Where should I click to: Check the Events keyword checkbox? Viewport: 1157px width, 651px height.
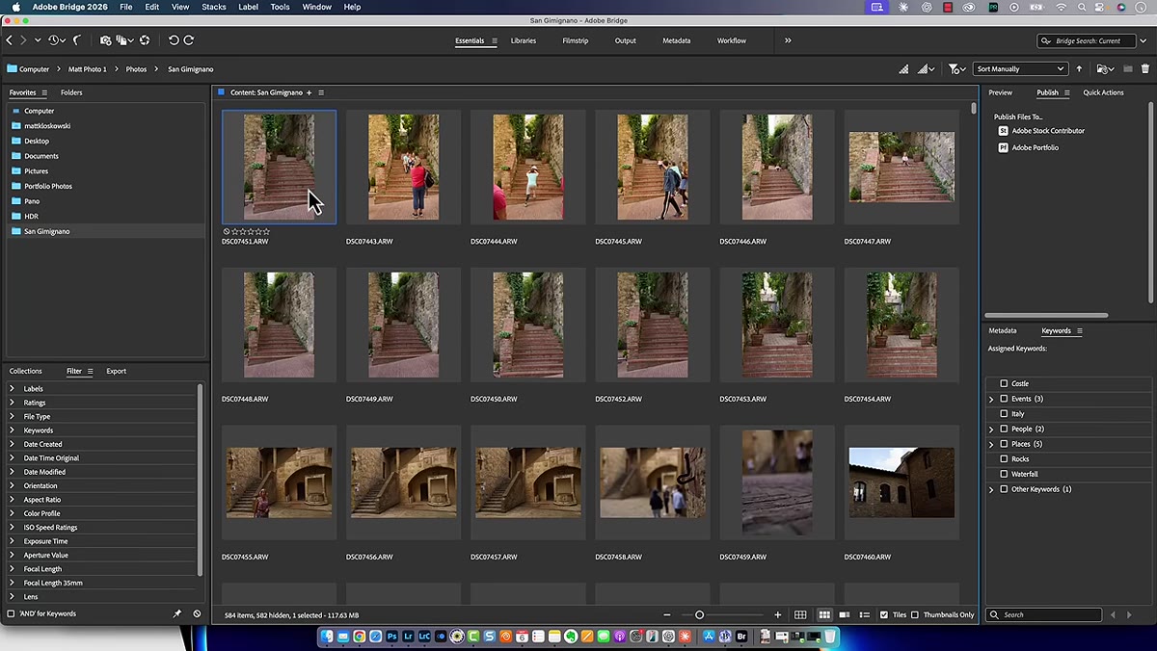[x=1004, y=399]
